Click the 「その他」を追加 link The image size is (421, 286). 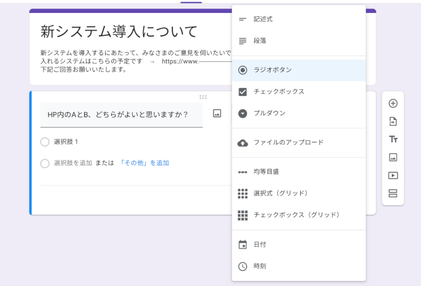(x=144, y=163)
